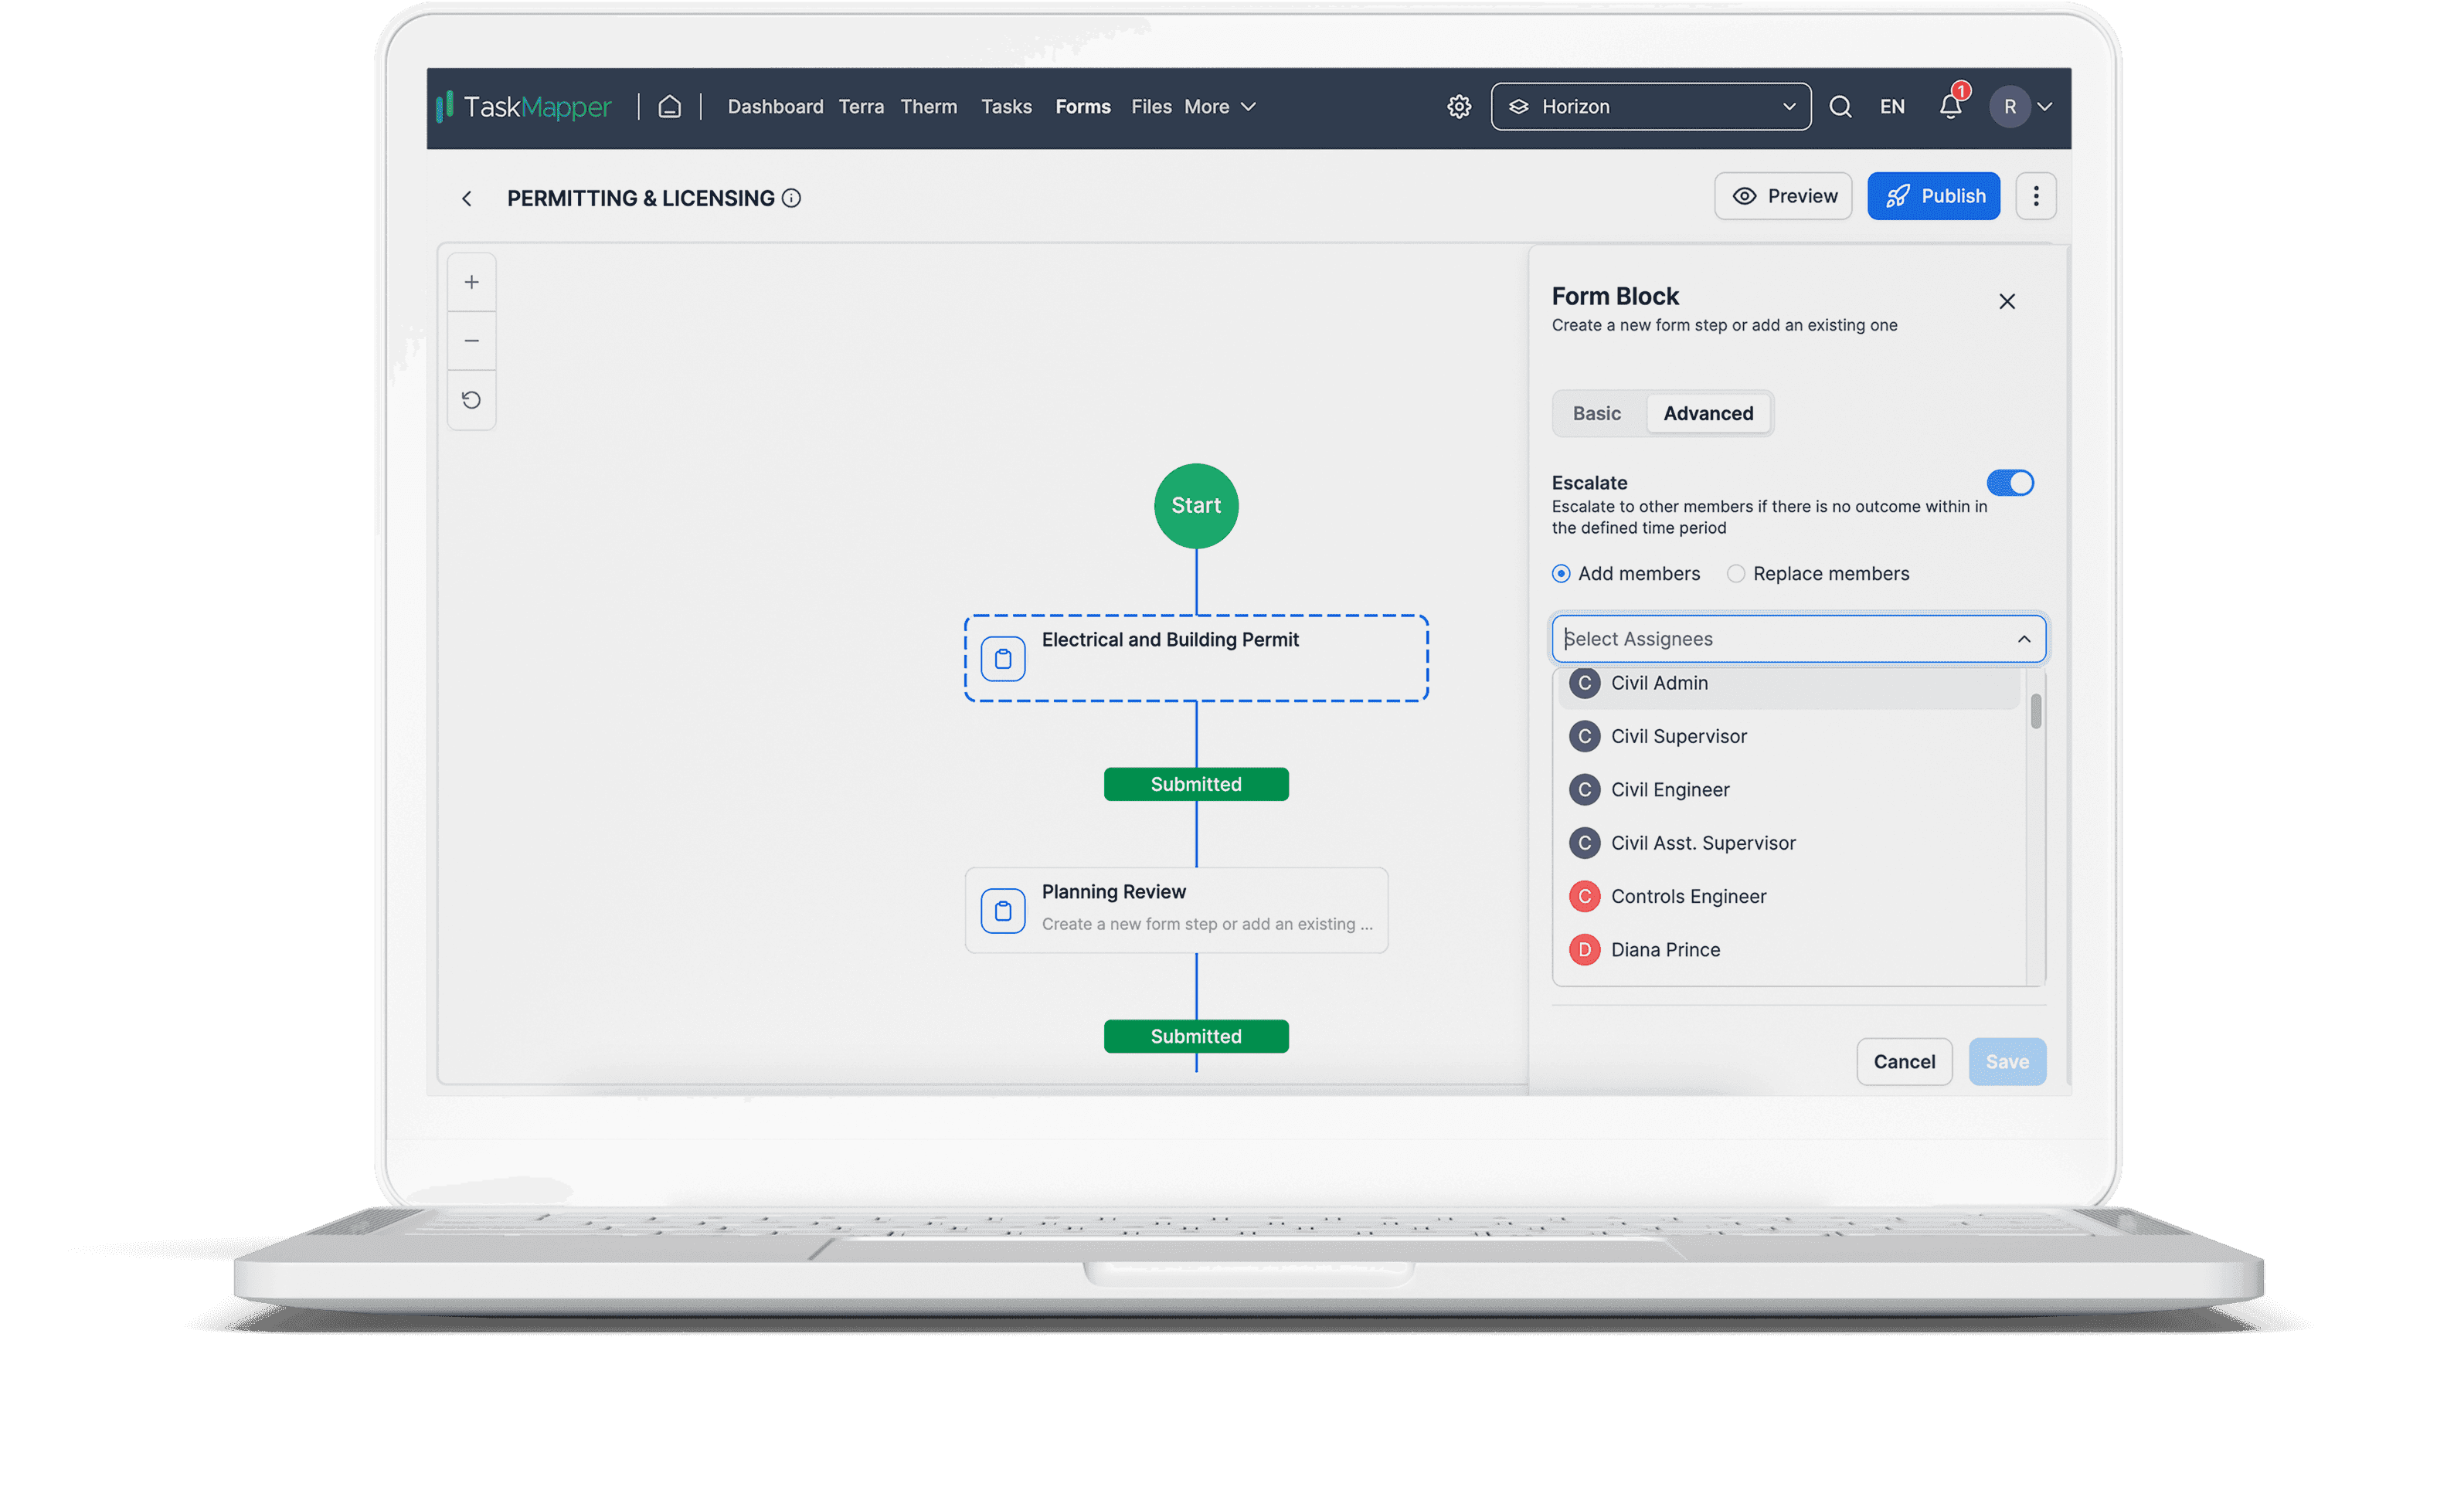Click the search magnifier icon
Image resolution: width=2464 pixels, height=1500 pixels.
pyautogui.click(x=1840, y=107)
